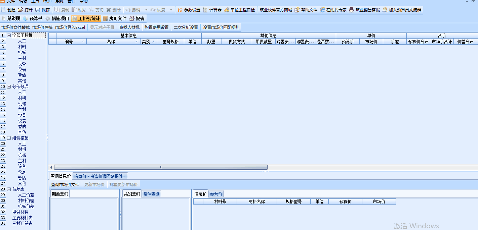This screenshot has width=478, height=230.
Task: Open dropdown arrow next to 恢复
Action: [171, 10]
